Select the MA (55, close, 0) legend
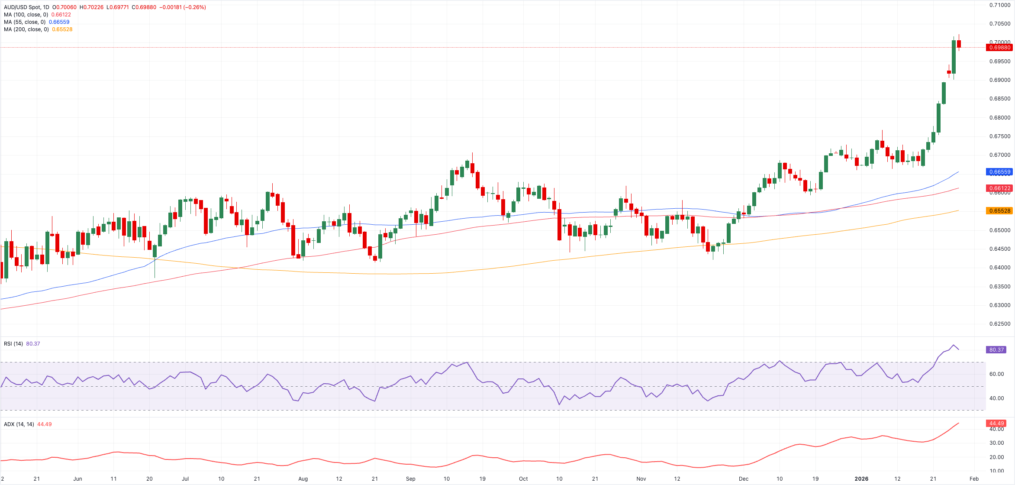The height and width of the screenshot is (485, 1015). point(25,22)
